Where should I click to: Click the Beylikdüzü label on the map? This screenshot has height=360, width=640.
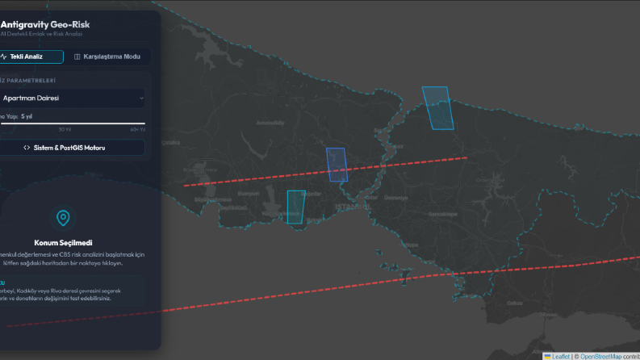point(233,207)
